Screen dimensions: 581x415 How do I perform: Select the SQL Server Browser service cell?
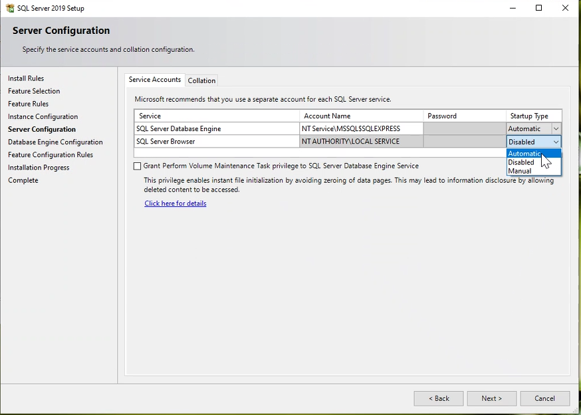pyautogui.click(x=217, y=141)
